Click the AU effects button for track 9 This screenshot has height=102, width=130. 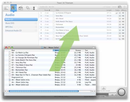pos(123,36)
